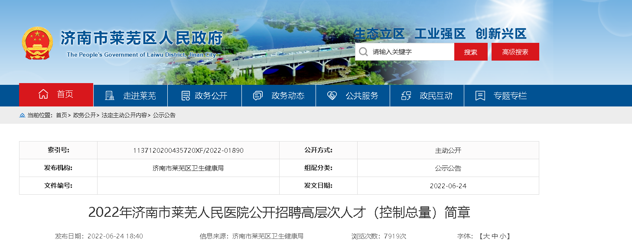The width and height of the screenshot is (632, 251).
Task: Click the interaction icon beside 政民互动
Action: pyautogui.click(x=406, y=96)
